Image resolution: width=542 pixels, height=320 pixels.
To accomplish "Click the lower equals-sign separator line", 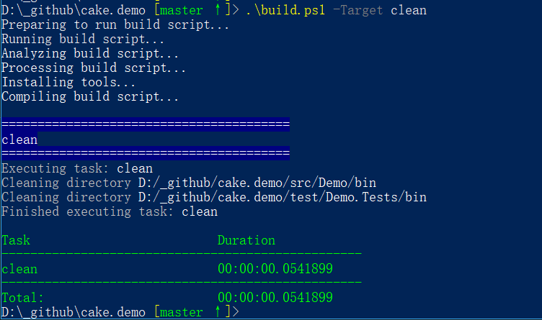I will click(x=146, y=153).
